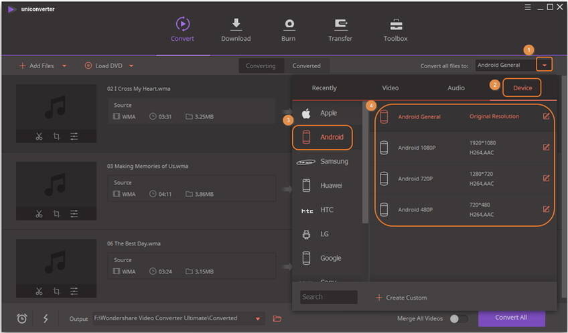Open effects settings for 06 The Best Day

click(x=74, y=291)
